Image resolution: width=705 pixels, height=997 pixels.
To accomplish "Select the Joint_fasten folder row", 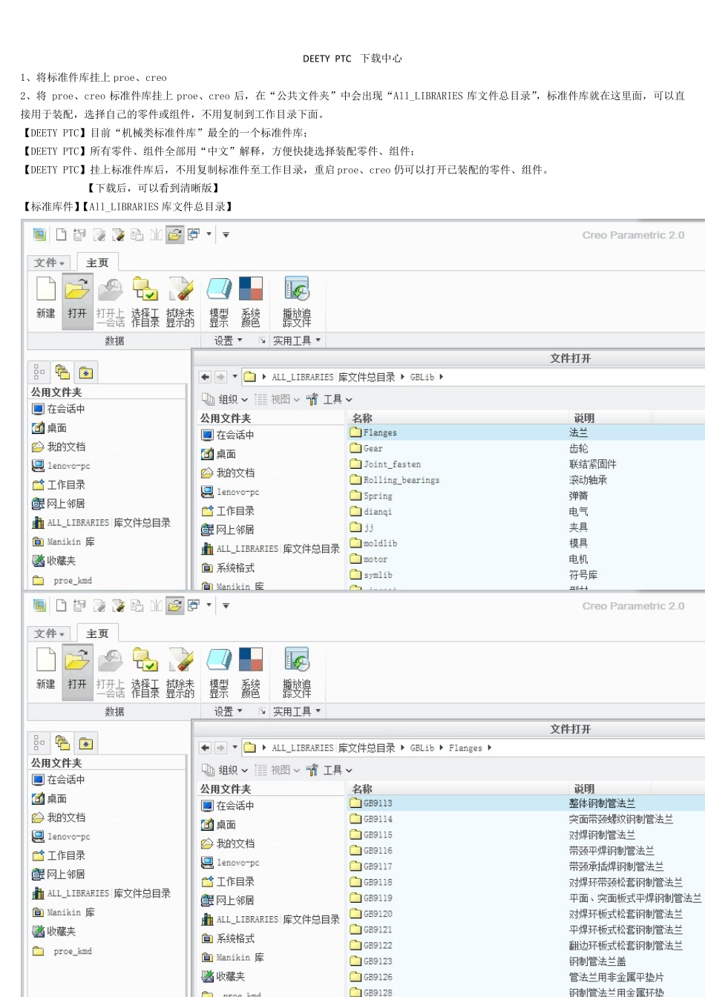I will (526, 464).
